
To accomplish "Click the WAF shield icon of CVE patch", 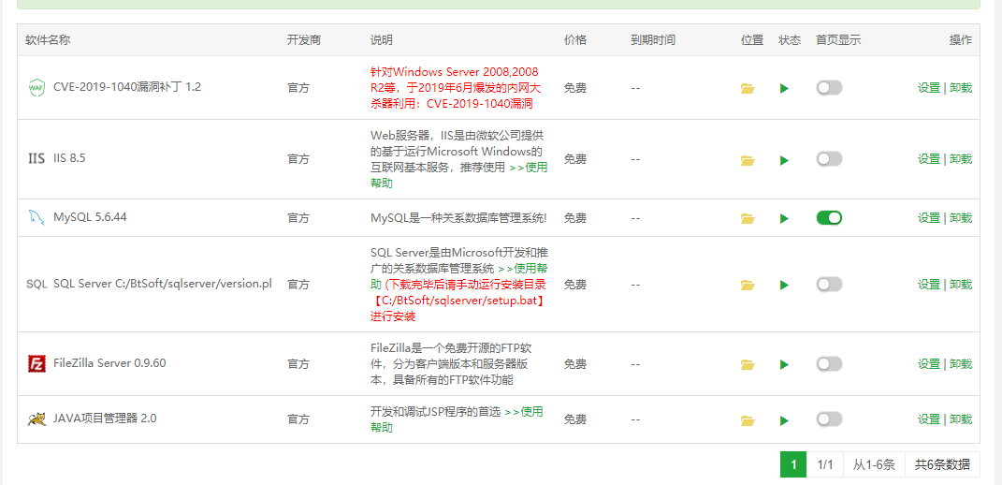I will 36,88.
